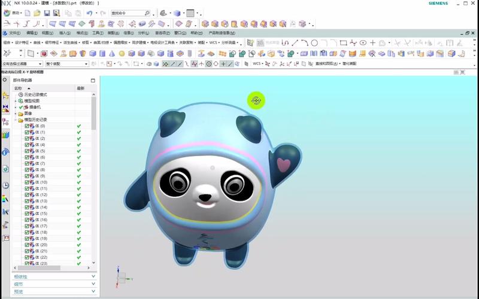Screen dimensions: 479x299
Task: Open the Assembly Navigator sidebar tab
Action: click(x=5, y=96)
